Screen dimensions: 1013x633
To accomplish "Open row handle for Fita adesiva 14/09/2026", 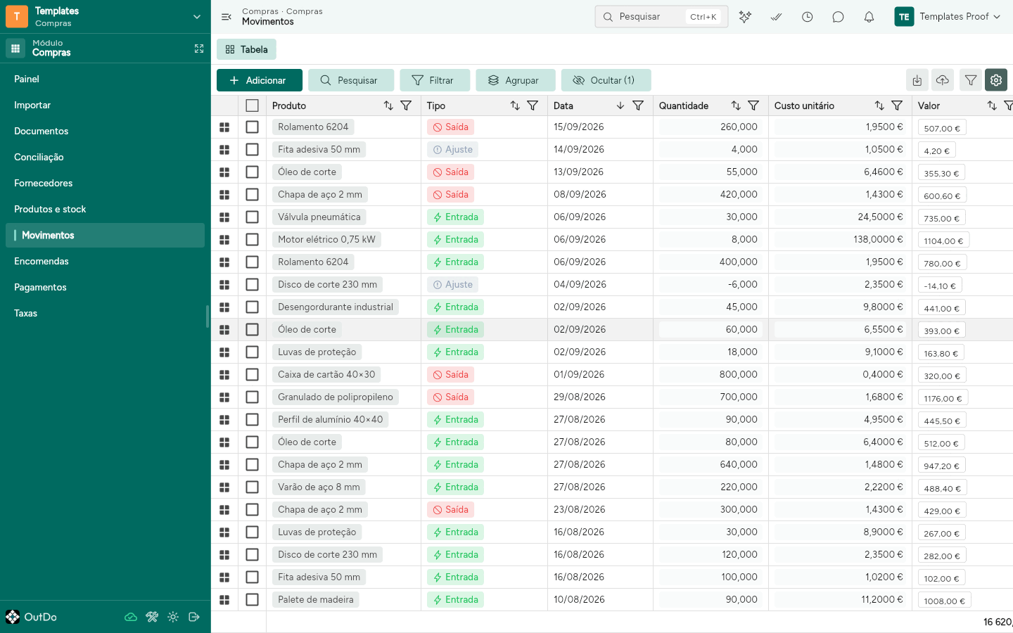I will click(x=224, y=150).
